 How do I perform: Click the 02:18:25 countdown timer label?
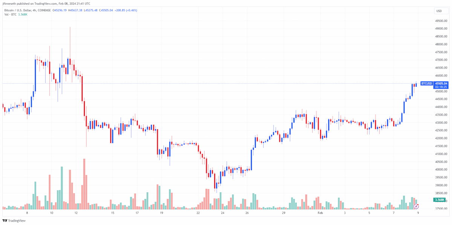coord(441,87)
